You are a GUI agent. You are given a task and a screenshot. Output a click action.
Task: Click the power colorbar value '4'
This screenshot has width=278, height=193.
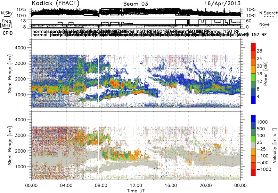pos(258,96)
